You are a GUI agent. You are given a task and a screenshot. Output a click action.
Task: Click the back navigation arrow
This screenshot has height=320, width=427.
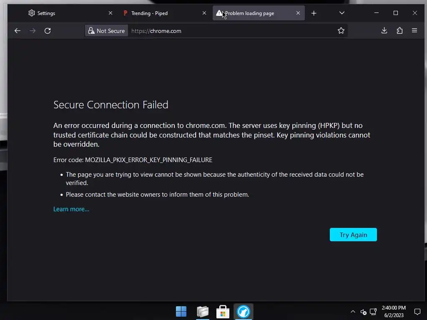pos(18,31)
